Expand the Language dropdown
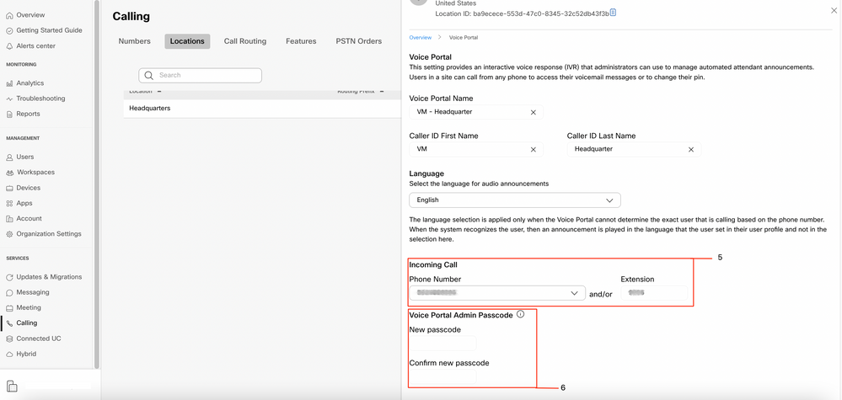Viewport: 842px width, 400px height. 609,200
